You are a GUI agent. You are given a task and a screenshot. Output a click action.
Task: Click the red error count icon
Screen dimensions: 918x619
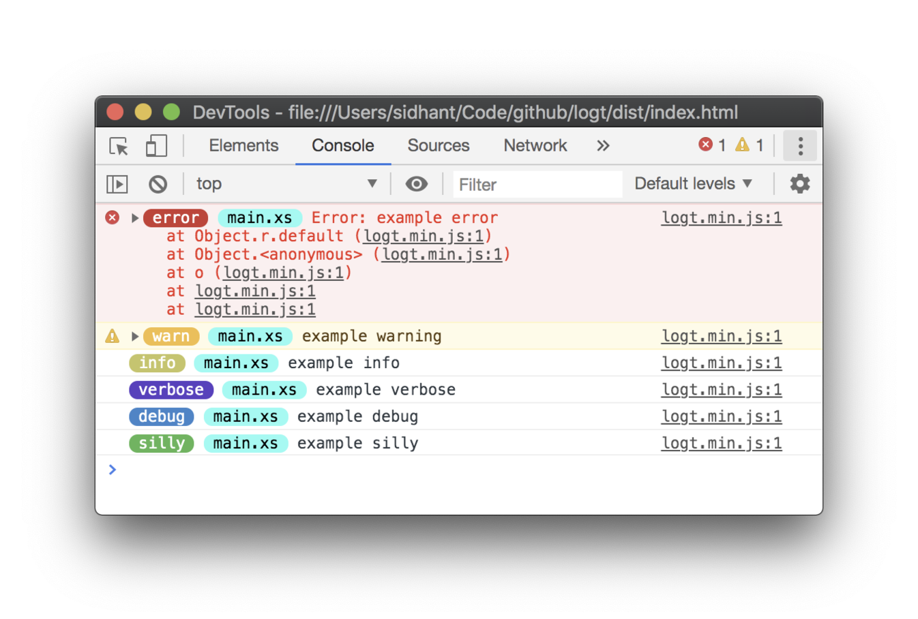[705, 145]
